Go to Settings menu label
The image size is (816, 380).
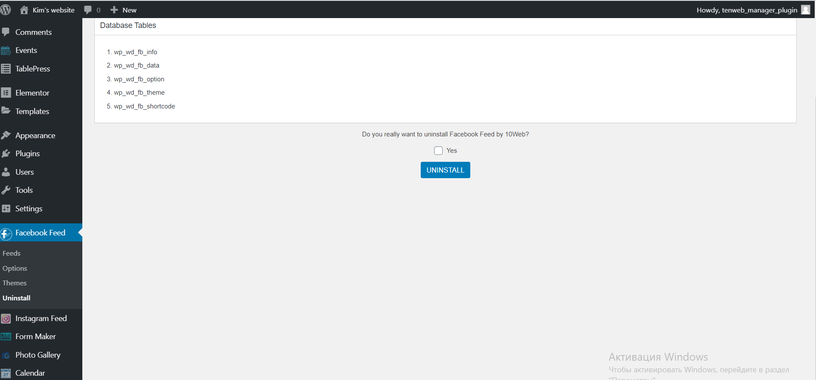29,209
